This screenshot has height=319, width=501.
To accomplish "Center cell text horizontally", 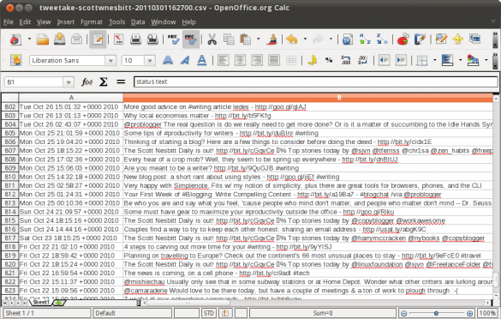I will pos(240,61).
